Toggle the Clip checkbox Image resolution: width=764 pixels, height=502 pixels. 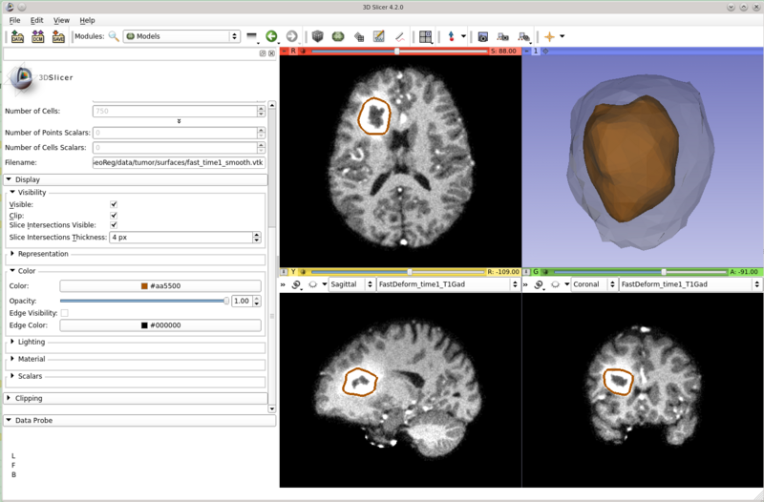(114, 216)
